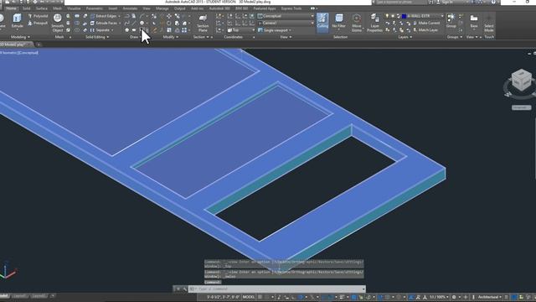Expand the Groups panel
Viewport: 536px width, 302px height.
(x=454, y=37)
